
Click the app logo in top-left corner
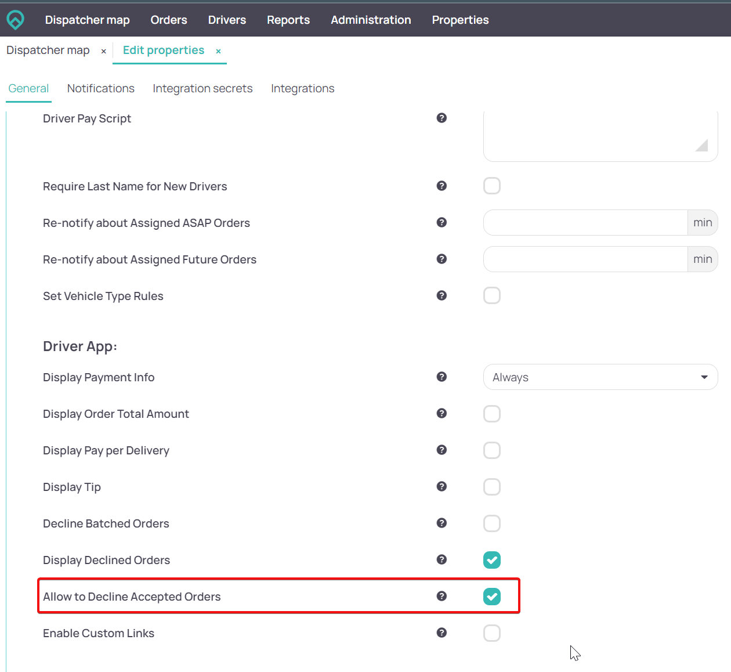[16, 20]
